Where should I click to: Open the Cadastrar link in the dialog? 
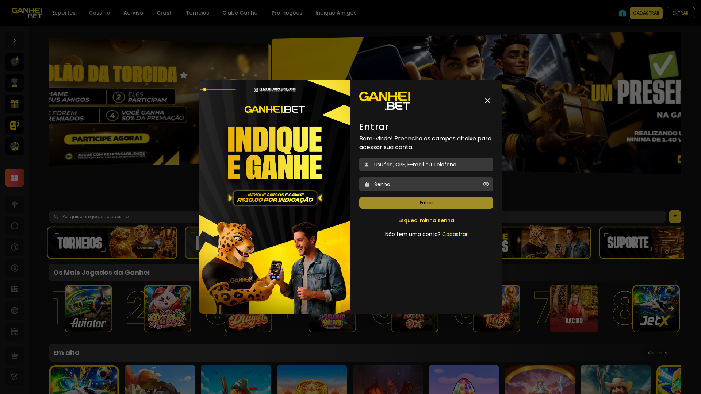click(x=455, y=234)
